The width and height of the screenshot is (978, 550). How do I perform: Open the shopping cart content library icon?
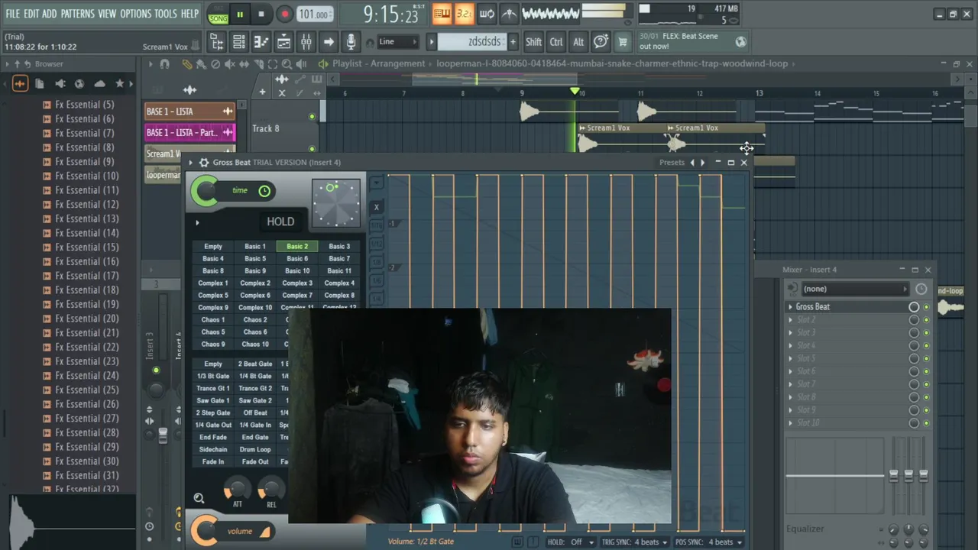[x=623, y=42]
